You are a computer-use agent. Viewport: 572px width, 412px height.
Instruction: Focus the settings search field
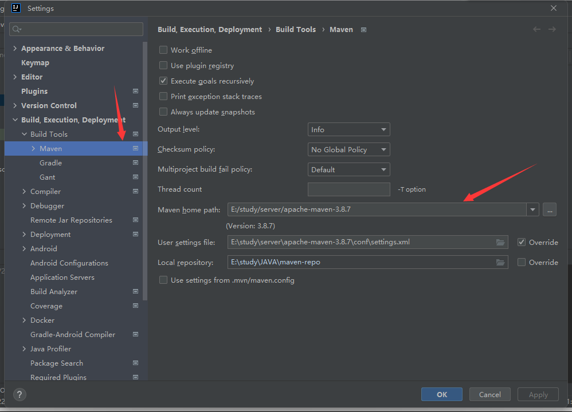point(76,29)
